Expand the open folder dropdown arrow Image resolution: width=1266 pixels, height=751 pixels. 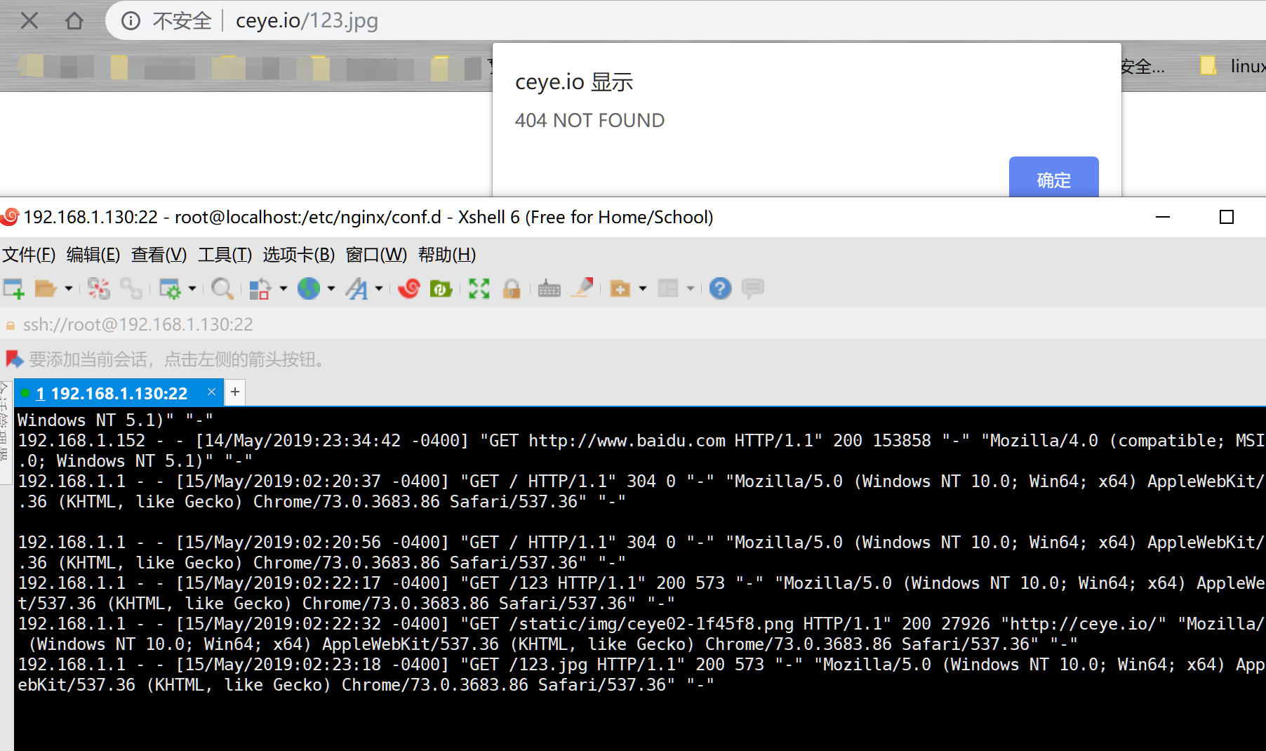click(x=69, y=288)
